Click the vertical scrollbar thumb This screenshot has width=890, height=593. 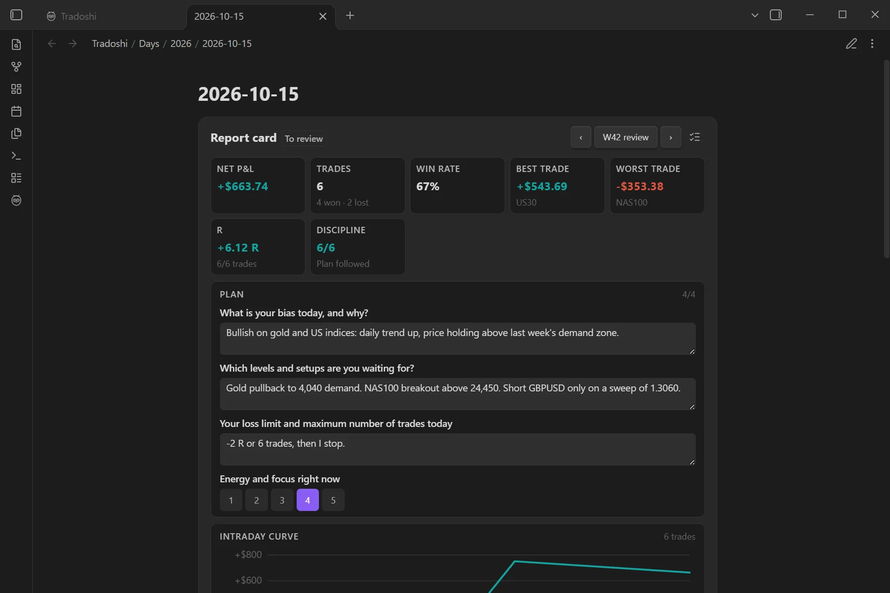pyautogui.click(x=887, y=158)
